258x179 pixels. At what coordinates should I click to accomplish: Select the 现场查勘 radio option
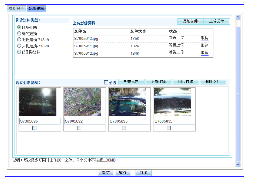19,27
